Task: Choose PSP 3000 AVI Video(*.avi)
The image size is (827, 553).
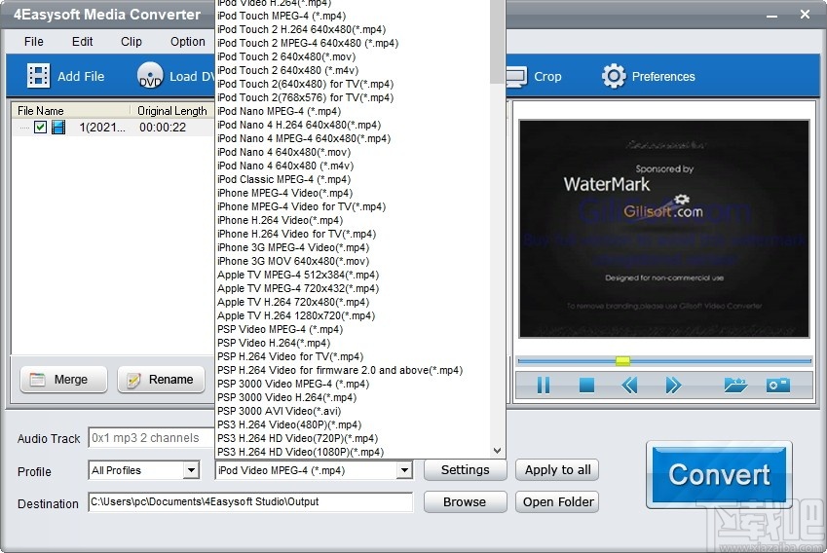Action: pyautogui.click(x=279, y=411)
